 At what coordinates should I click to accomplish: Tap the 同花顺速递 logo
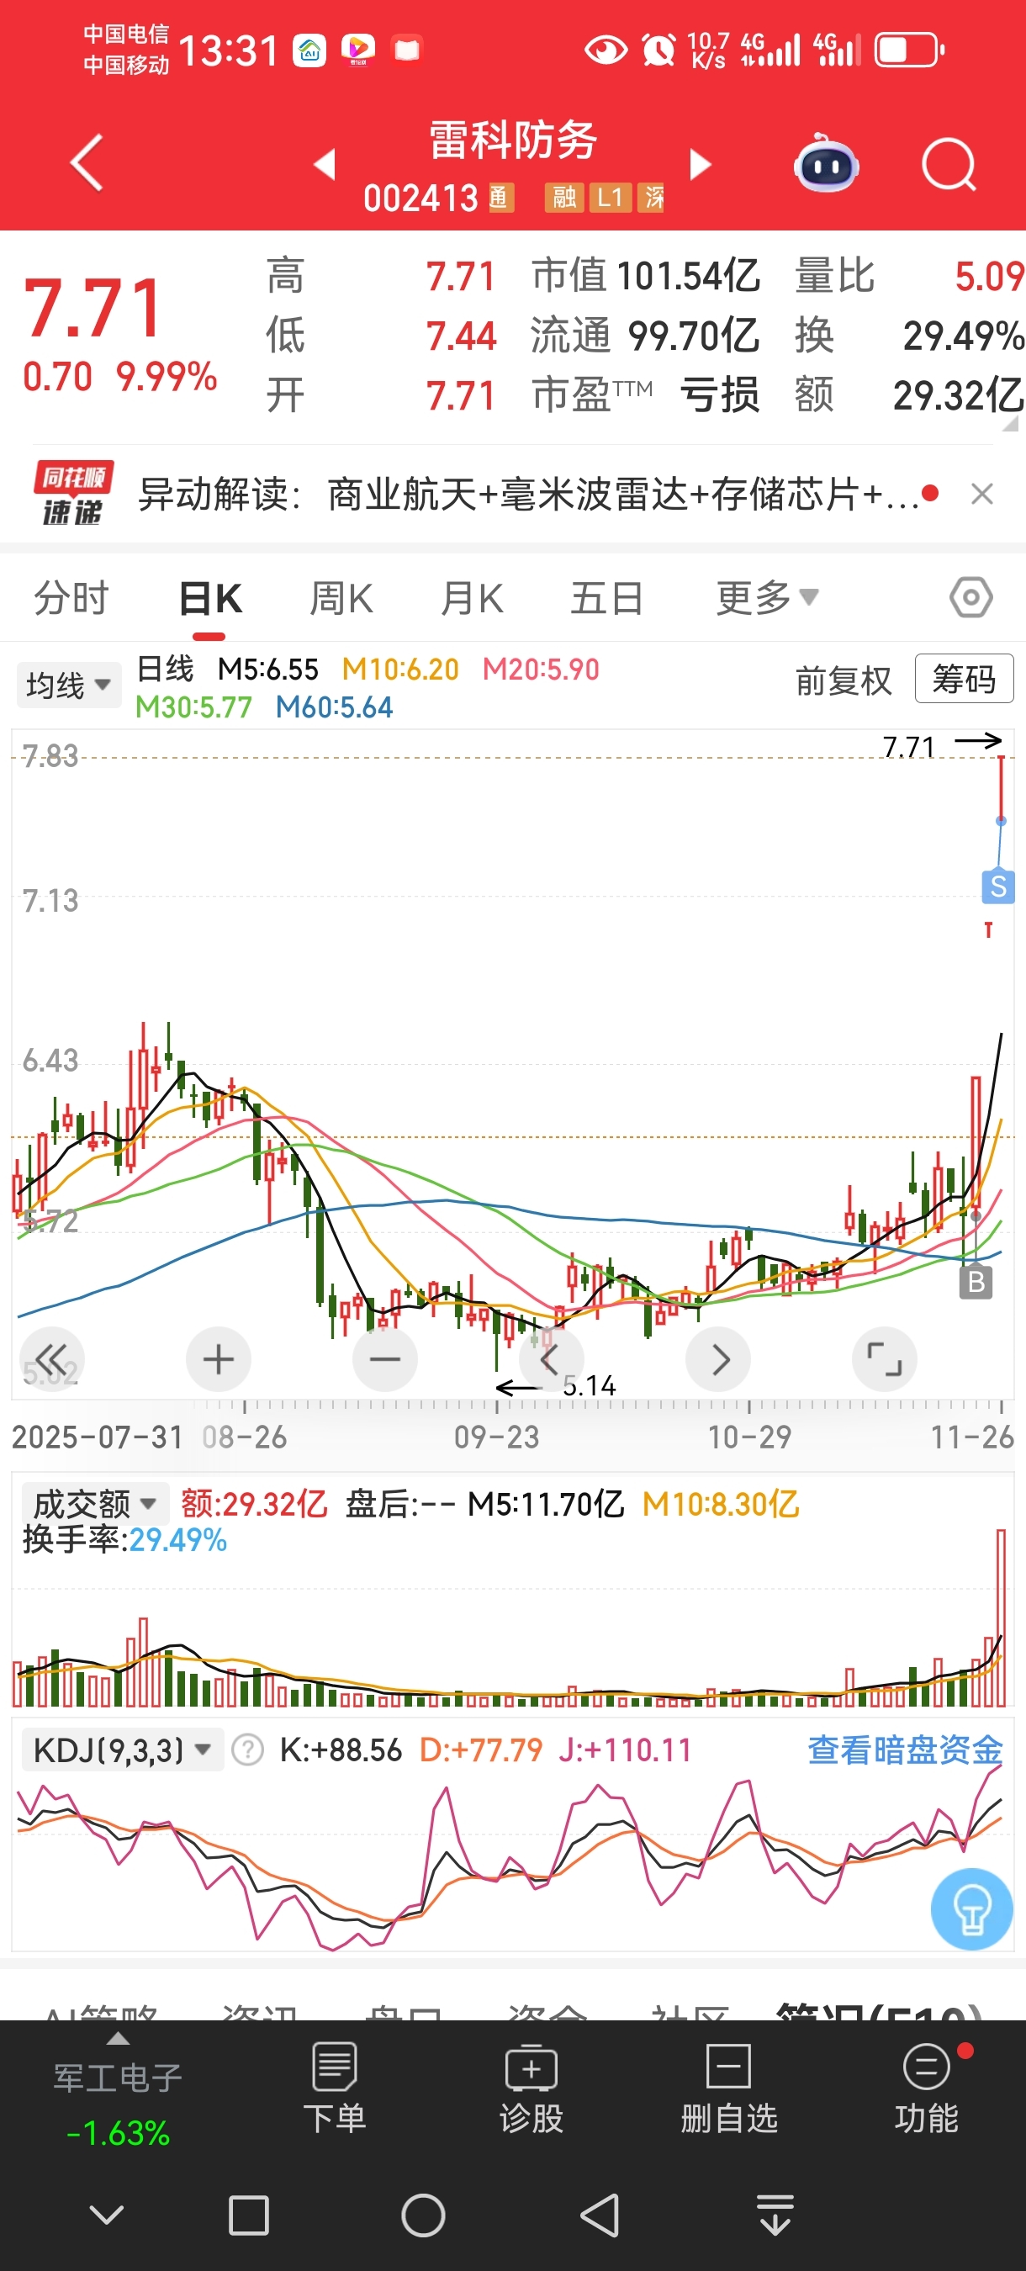[x=72, y=494]
